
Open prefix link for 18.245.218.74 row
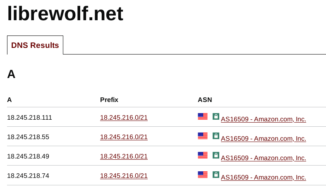coord(124,176)
